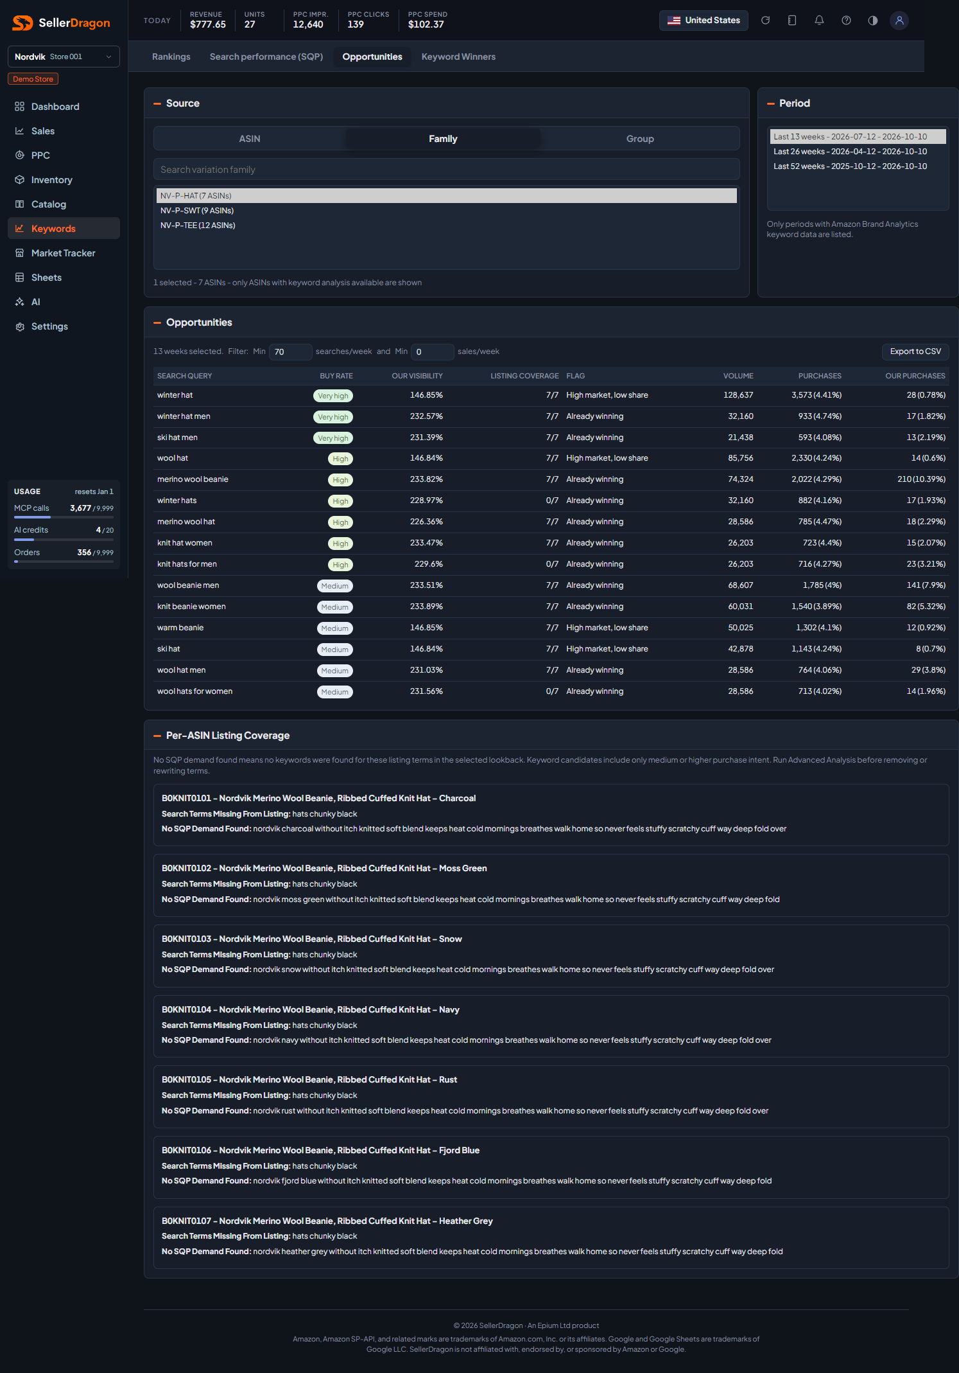Open Dashboard via its sidebar icon
Viewport: 959px width, 1373px height.
click(19, 107)
